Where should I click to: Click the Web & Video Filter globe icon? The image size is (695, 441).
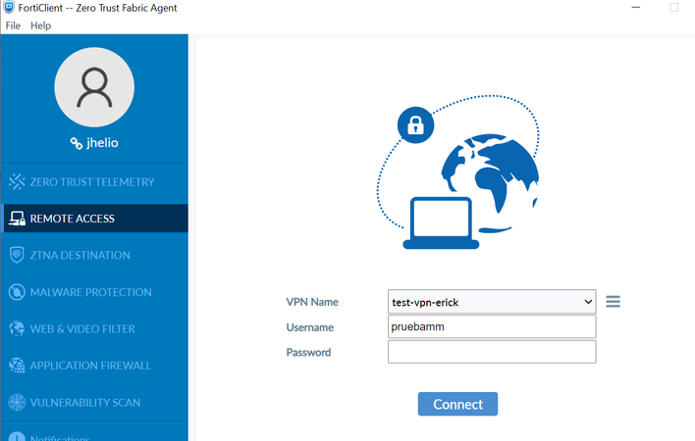[x=17, y=328]
